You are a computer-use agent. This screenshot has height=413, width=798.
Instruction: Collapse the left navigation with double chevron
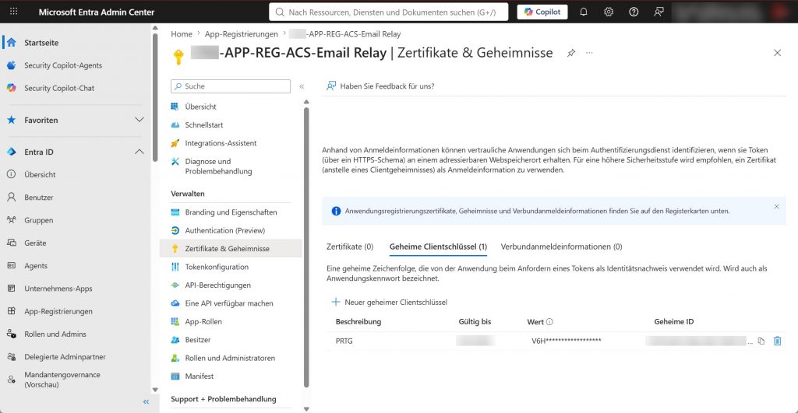click(146, 402)
